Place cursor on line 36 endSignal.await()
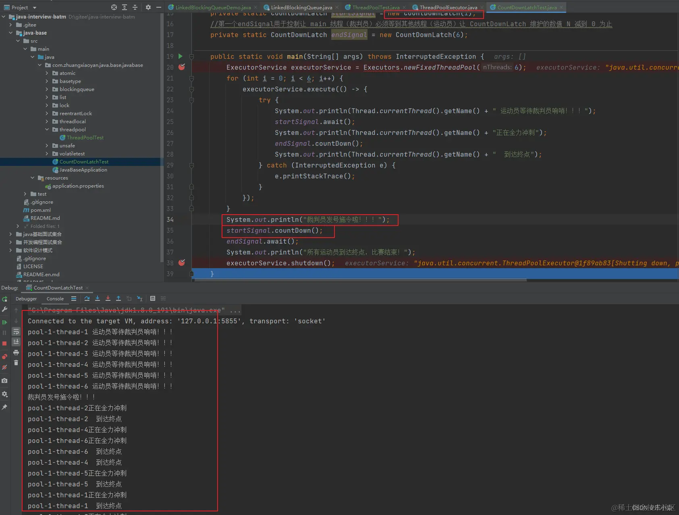This screenshot has height=515, width=679. (x=262, y=241)
